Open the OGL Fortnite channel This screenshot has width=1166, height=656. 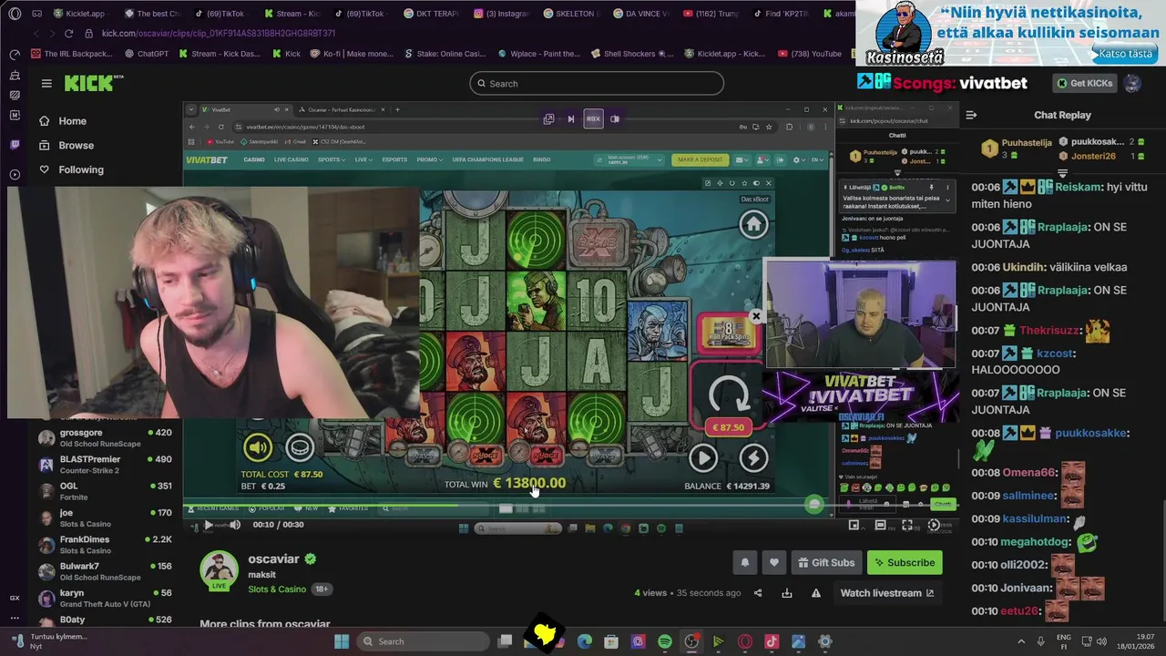pos(104,491)
